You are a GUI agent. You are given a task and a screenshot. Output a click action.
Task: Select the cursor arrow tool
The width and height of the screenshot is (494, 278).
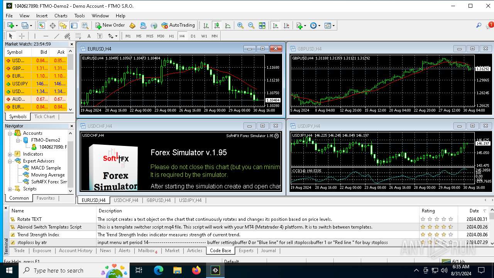[x=10, y=36]
